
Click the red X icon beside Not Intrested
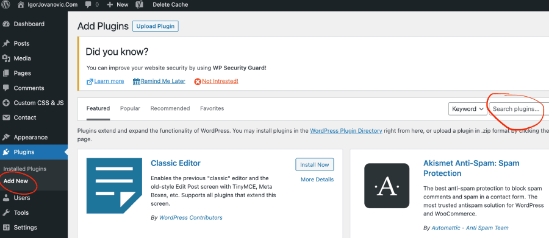pos(198,82)
